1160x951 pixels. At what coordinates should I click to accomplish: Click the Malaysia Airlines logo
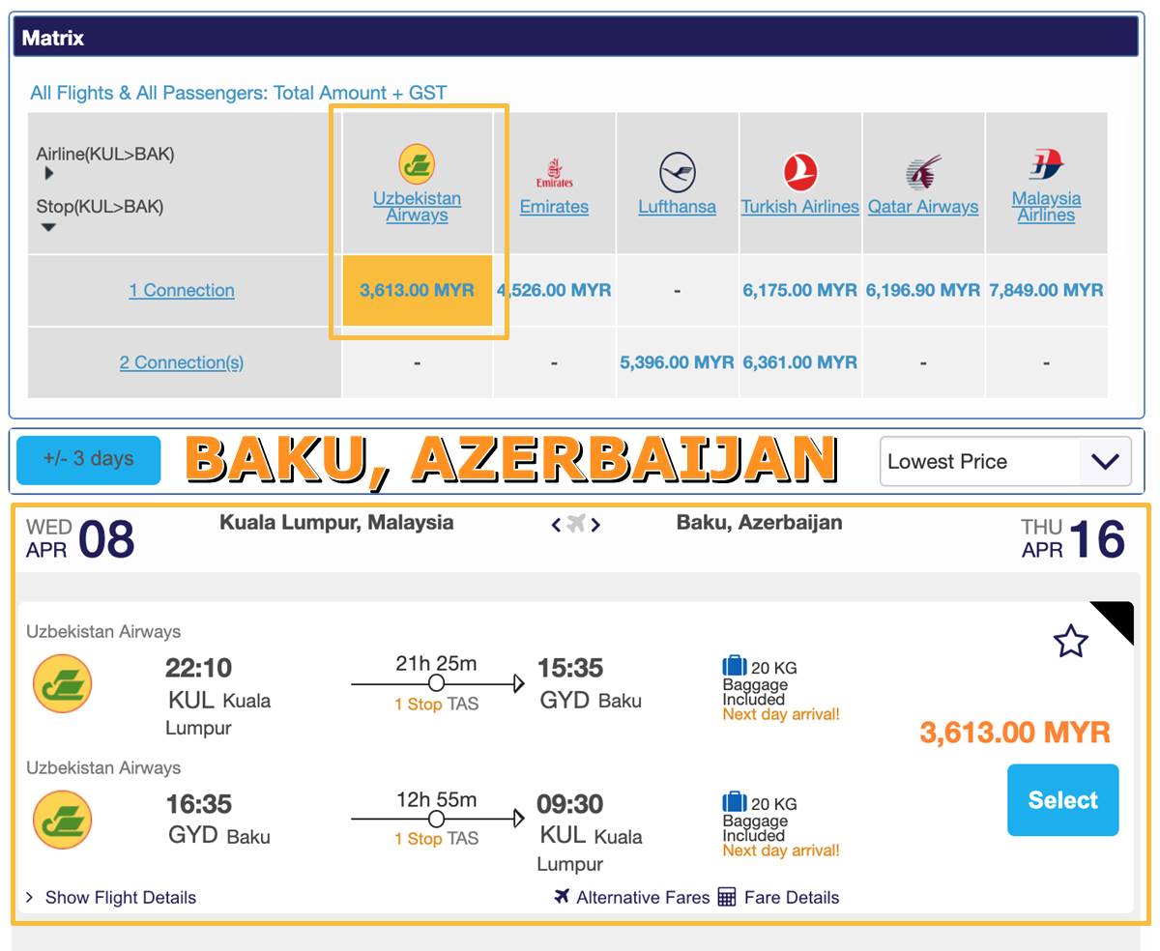pyautogui.click(x=1046, y=165)
